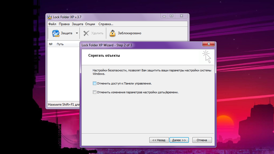Minimize the Lock Folder XP main window
Image resolution: width=274 pixels, height=154 pixels.
[164, 16]
